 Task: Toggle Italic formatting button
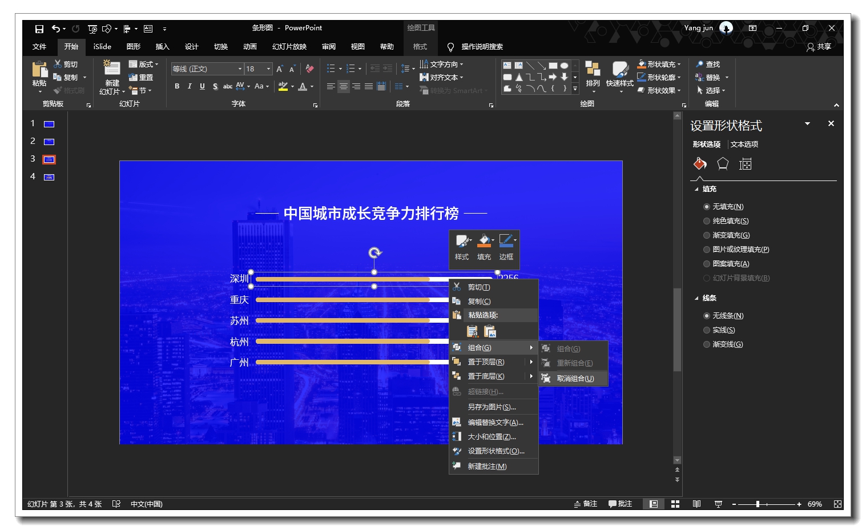coord(190,86)
